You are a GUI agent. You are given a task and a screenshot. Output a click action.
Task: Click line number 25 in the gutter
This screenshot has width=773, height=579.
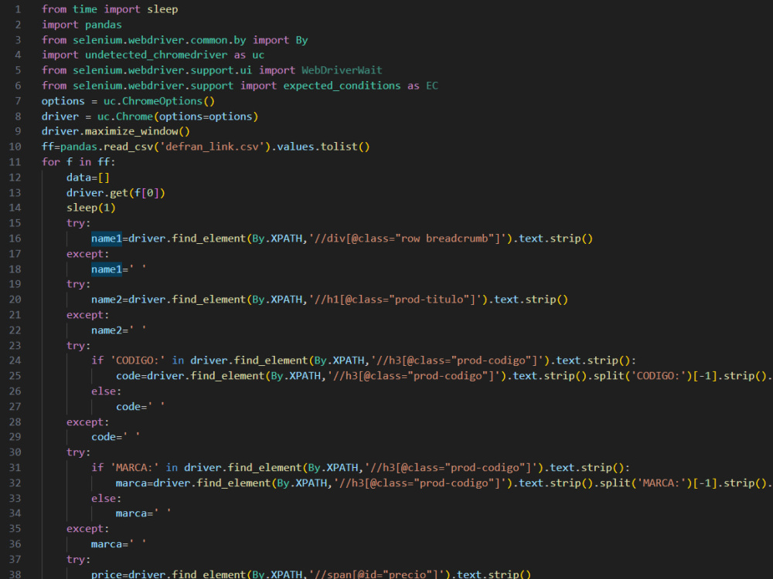[15, 376]
